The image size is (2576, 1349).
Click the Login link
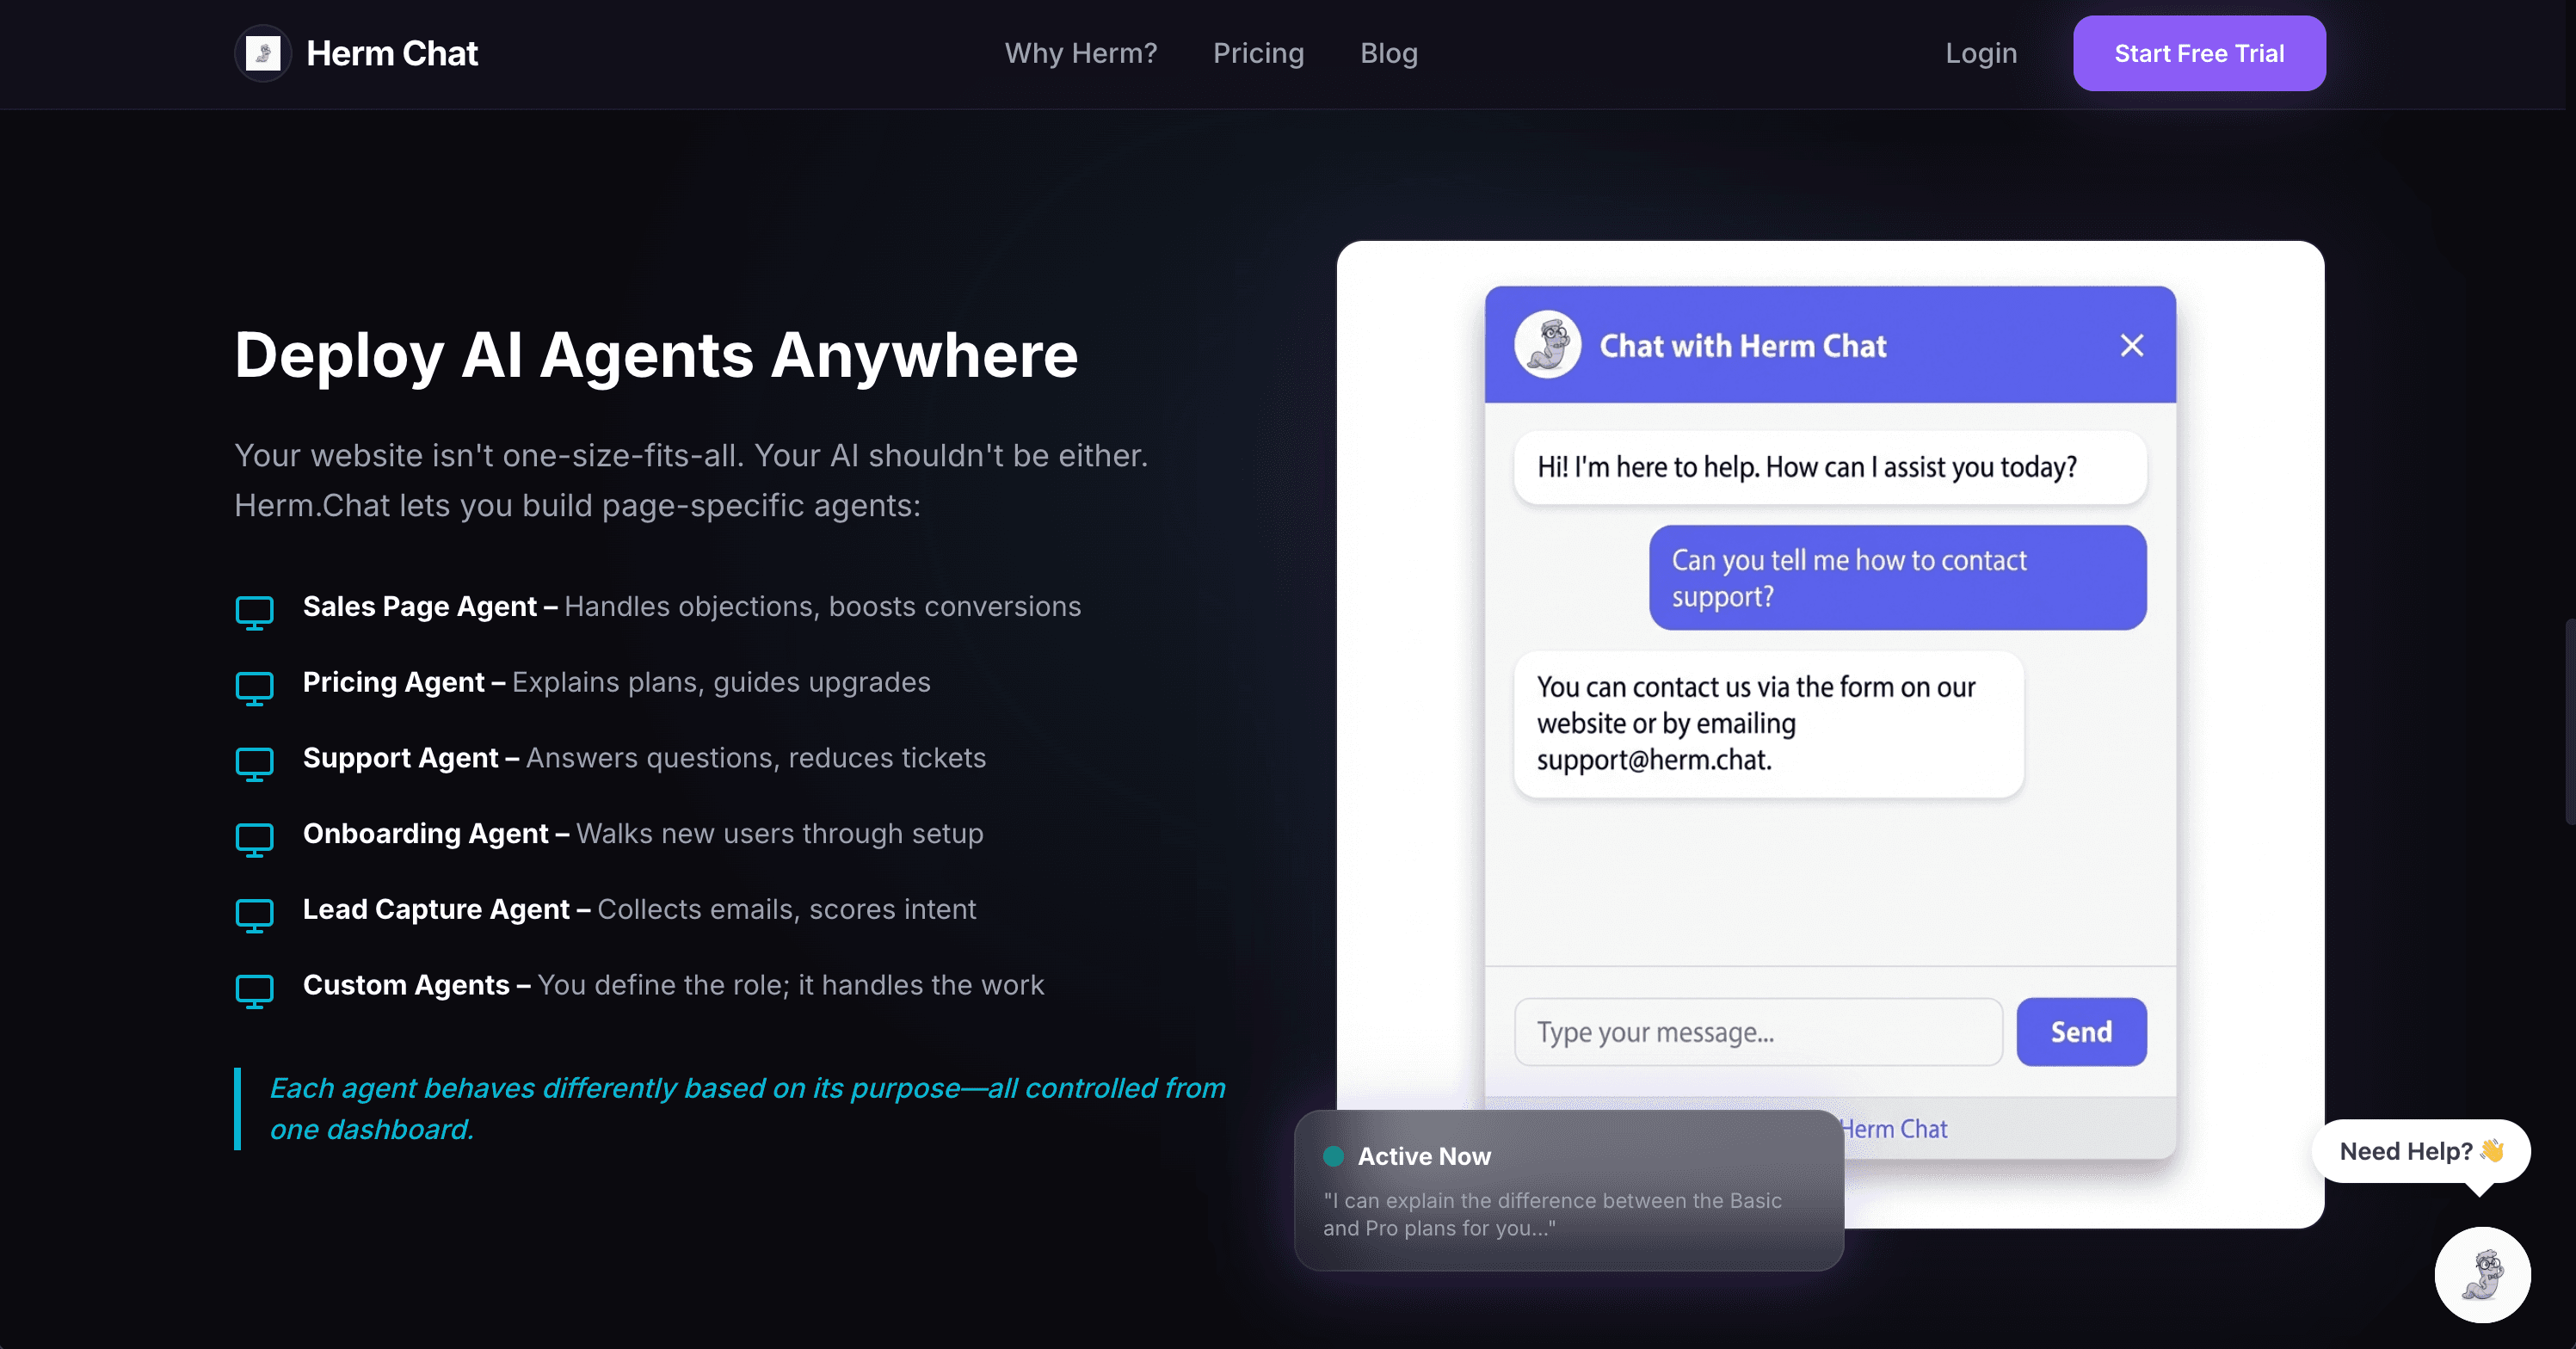click(x=1981, y=53)
